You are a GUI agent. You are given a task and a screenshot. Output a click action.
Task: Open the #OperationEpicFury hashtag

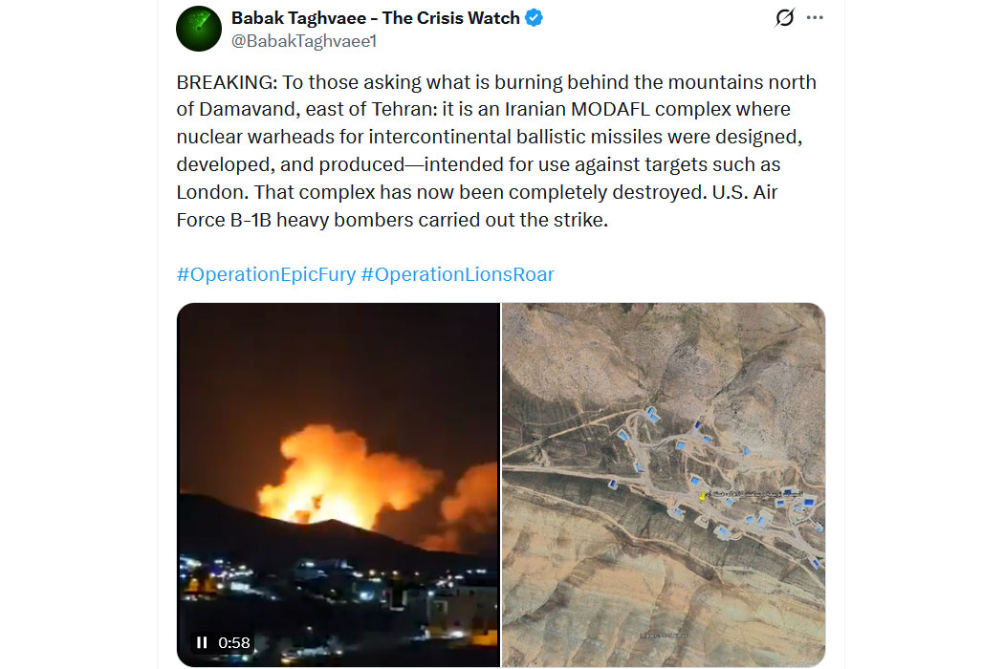(266, 274)
